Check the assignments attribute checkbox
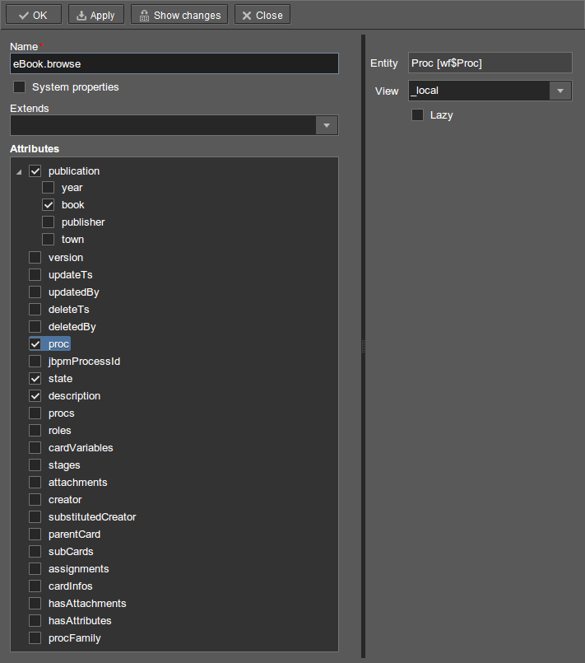585x663 pixels. [35, 570]
